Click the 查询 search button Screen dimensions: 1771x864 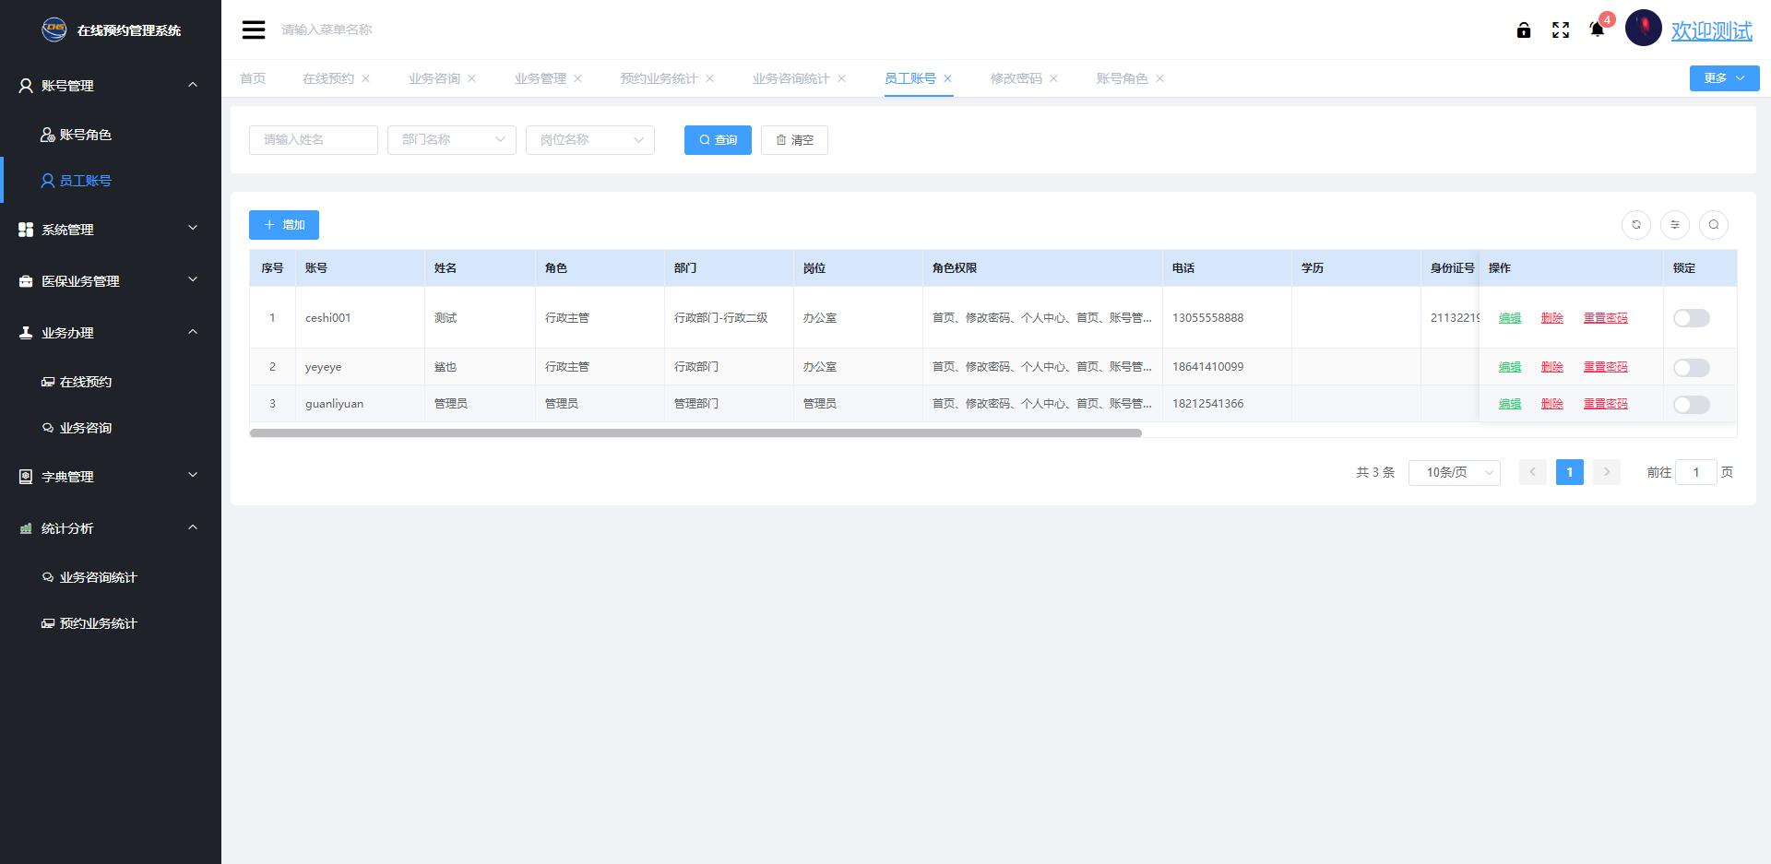coord(718,140)
